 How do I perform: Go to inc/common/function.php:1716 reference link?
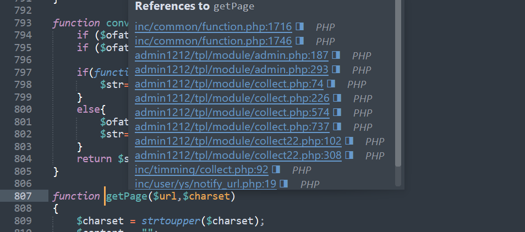click(214, 27)
